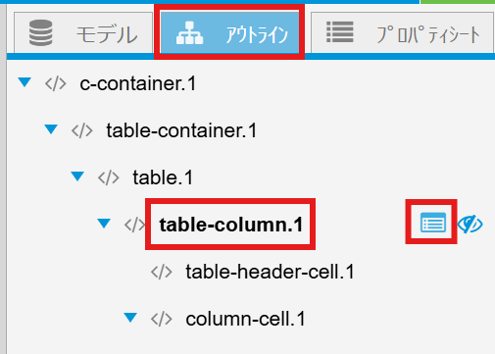Image resolution: width=495 pixels, height=354 pixels.
Task: Click the code tag icon beside column-cell.1
Action: [x=162, y=319]
